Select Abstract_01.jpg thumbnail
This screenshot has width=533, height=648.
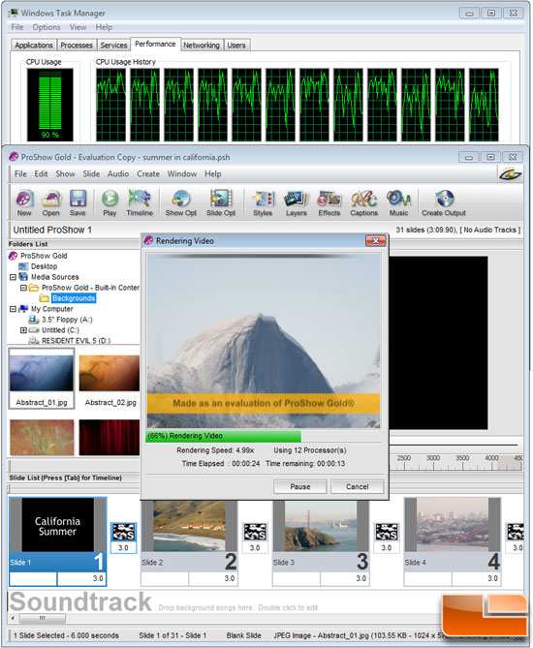pos(42,378)
